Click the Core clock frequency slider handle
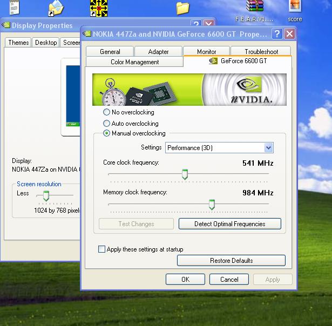 (x=185, y=174)
